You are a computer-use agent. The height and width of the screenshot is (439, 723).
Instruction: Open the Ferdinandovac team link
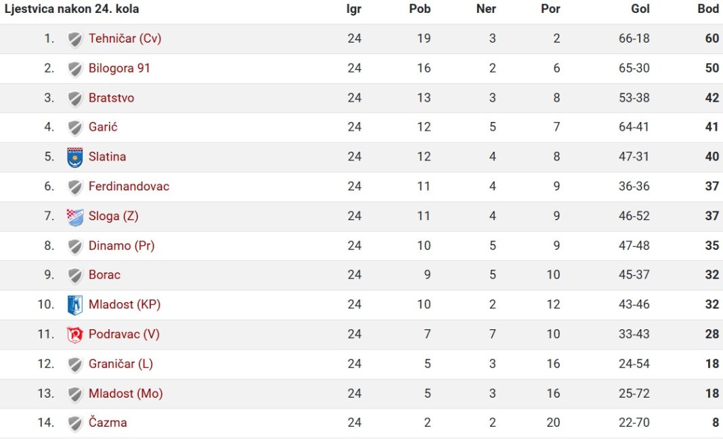click(x=129, y=186)
